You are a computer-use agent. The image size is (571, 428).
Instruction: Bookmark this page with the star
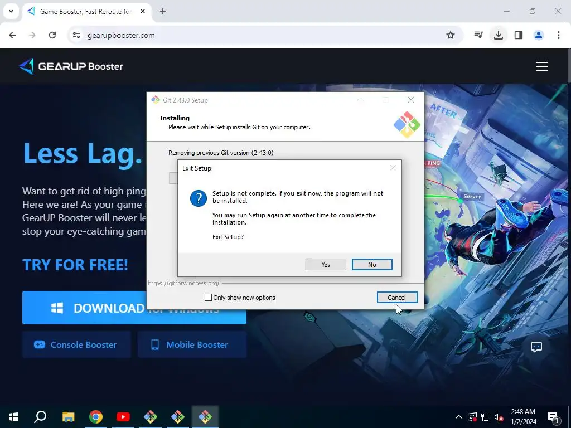[x=451, y=35]
